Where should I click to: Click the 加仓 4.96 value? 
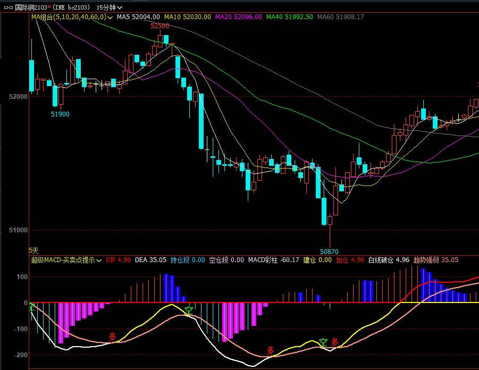350,260
